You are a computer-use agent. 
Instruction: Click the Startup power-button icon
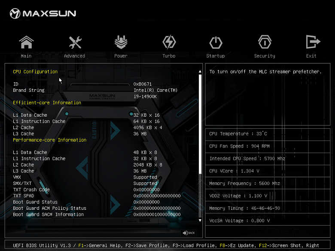point(216,42)
